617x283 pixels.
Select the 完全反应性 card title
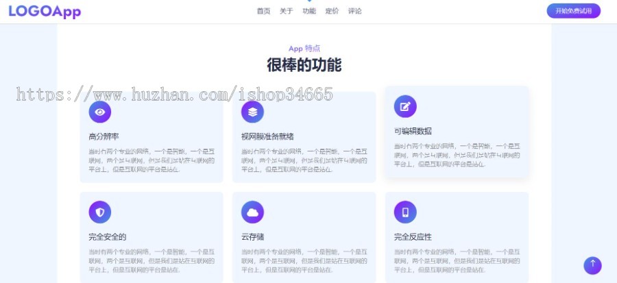click(413, 237)
